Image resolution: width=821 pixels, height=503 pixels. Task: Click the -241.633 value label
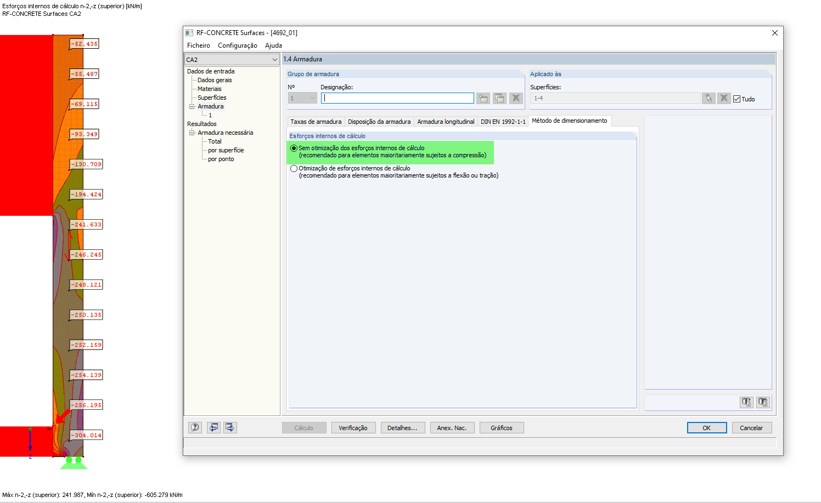(86, 225)
